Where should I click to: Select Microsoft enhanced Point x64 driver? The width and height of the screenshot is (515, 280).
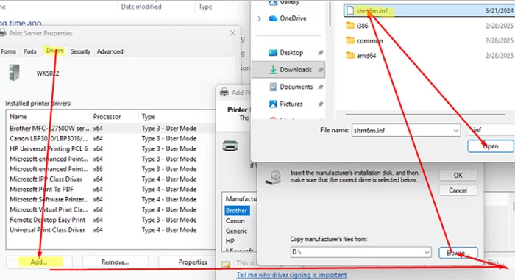click(110, 159)
